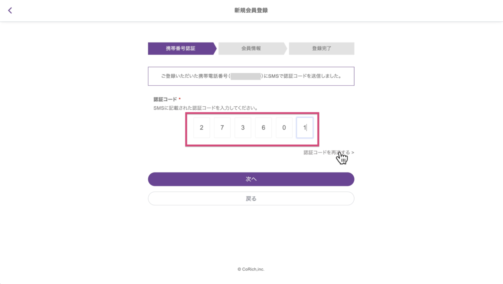Click the 戻る button to go back
The width and height of the screenshot is (503, 284).
tap(251, 199)
